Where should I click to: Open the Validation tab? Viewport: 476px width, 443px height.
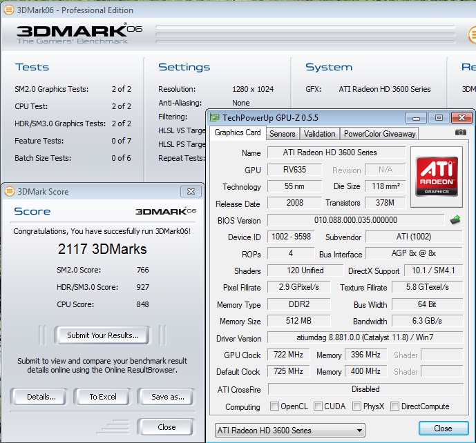click(319, 134)
